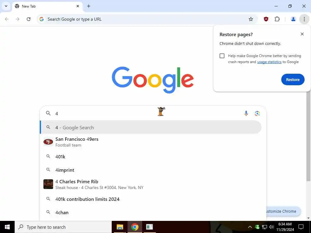Image resolution: width=311 pixels, height=233 pixels.
Task: Click the Google logo
Action: 152,80
